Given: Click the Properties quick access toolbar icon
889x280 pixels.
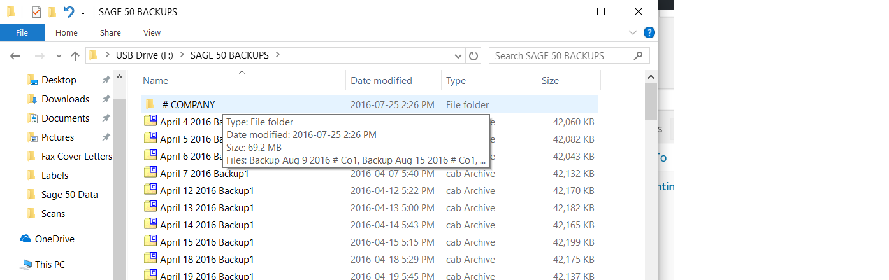Looking at the screenshot, I should pos(36,11).
